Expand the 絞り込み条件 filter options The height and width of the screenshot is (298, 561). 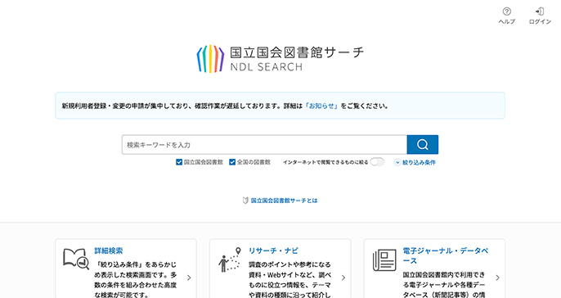pos(415,162)
